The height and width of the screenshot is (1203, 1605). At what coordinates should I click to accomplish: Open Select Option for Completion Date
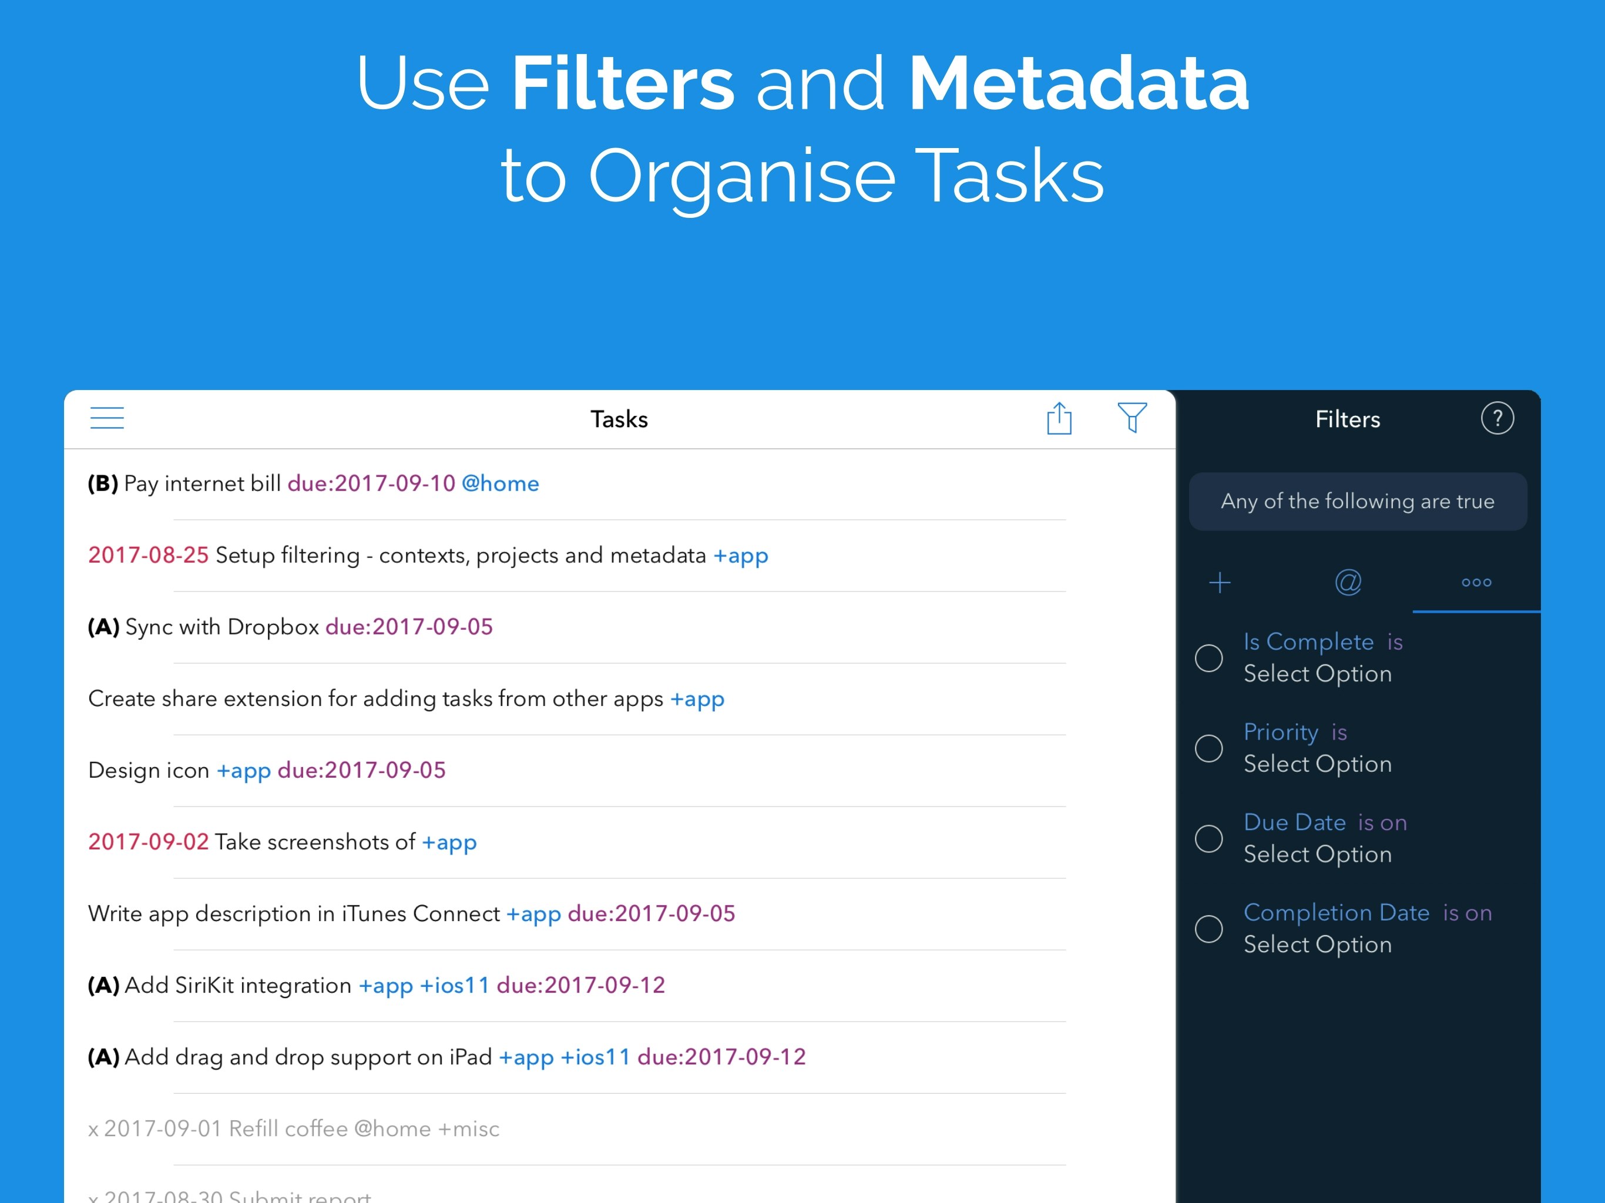point(1318,945)
